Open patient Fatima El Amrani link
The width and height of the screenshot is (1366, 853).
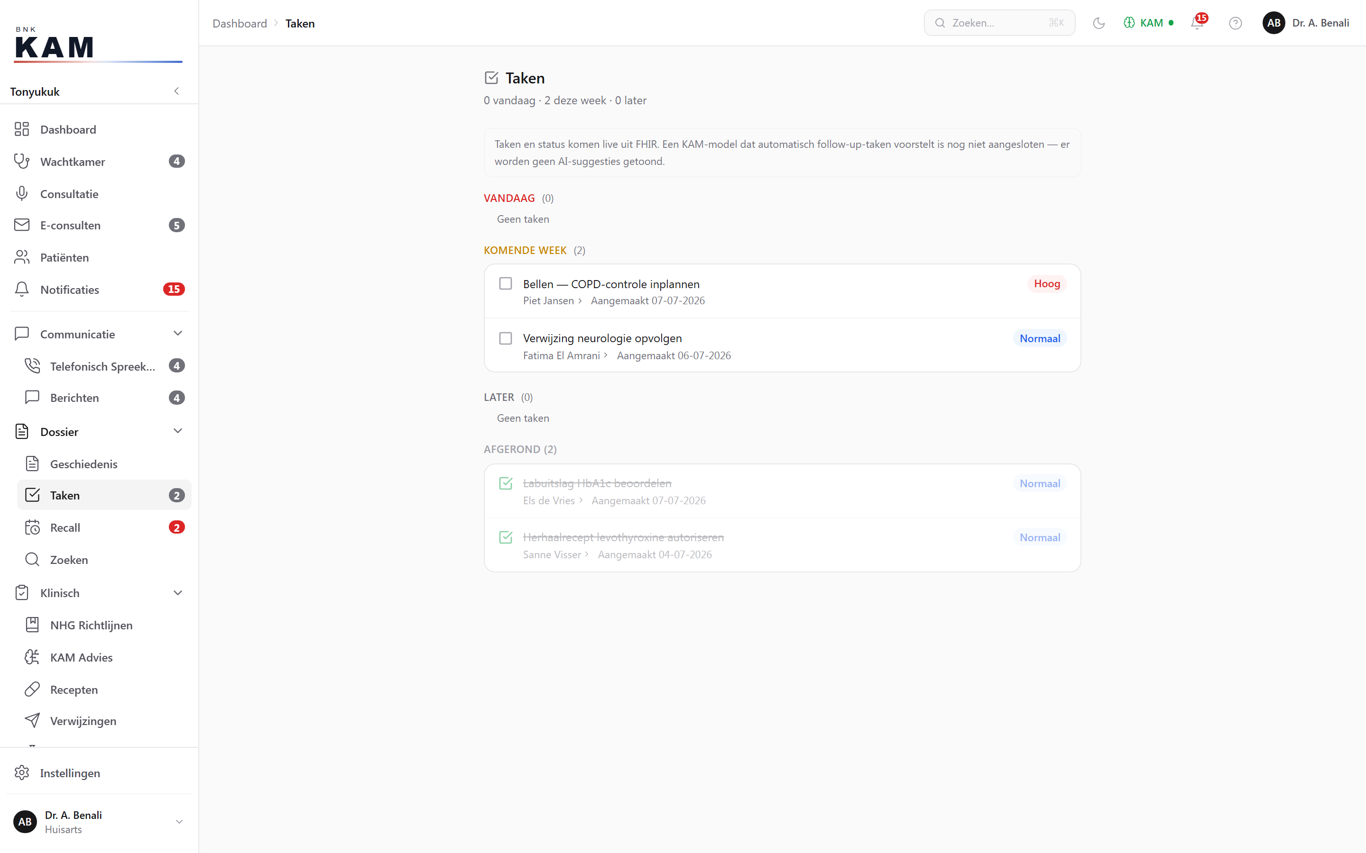(565, 355)
